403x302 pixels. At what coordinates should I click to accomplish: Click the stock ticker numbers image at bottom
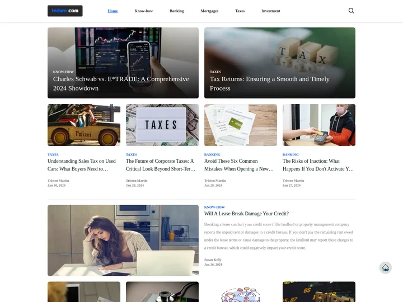(x=319, y=292)
